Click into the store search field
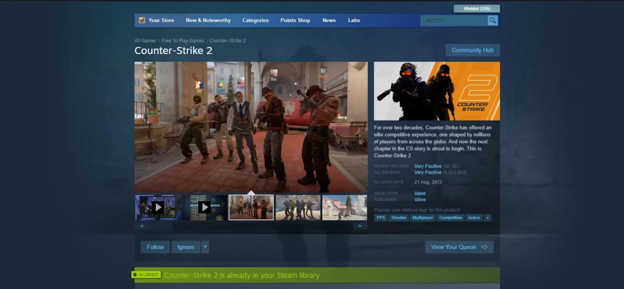 [x=454, y=20]
